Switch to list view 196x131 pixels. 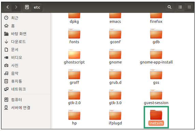tap(180, 7)
